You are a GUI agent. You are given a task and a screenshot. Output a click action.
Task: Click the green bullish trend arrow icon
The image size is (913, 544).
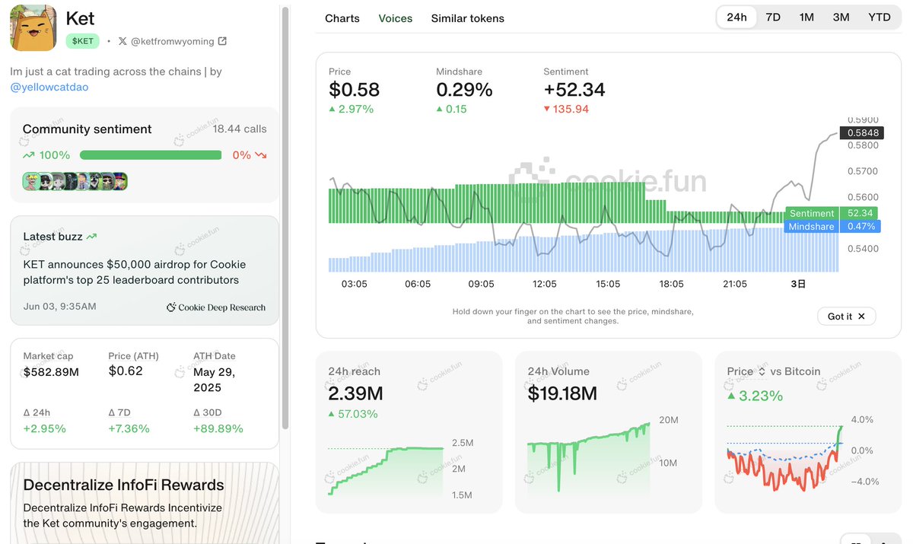click(29, 155)
